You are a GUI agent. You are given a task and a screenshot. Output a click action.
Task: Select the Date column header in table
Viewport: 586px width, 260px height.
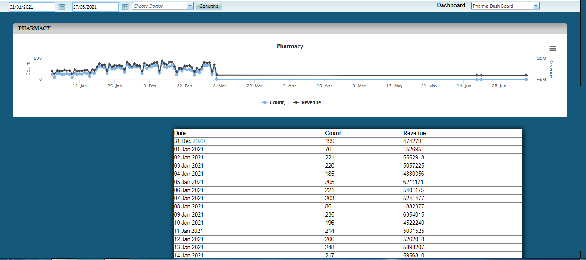tap(180, 133)
